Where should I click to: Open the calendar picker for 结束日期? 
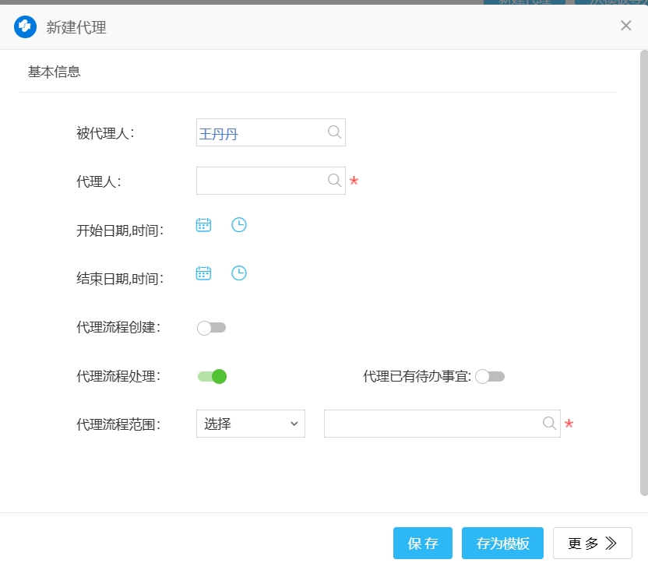[x=203, y=273]
